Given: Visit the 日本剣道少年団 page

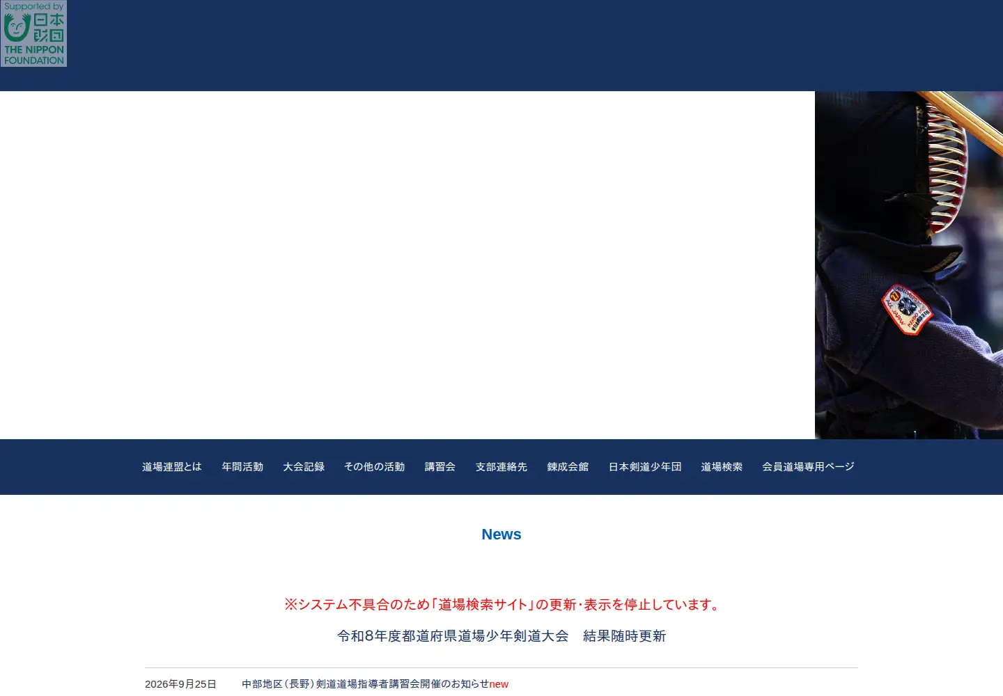Looking at the screenshot, I should (x=645, y=467).
